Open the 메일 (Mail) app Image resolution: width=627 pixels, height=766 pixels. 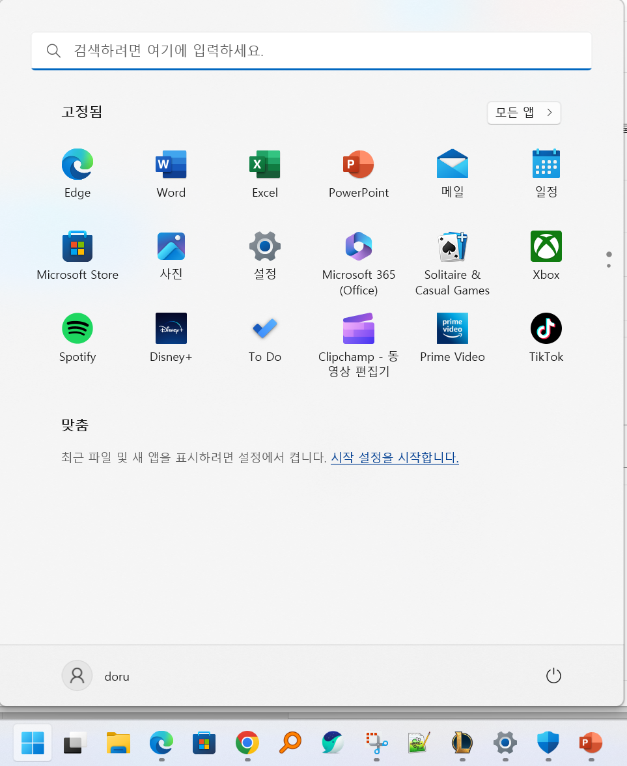pos(452,173)
